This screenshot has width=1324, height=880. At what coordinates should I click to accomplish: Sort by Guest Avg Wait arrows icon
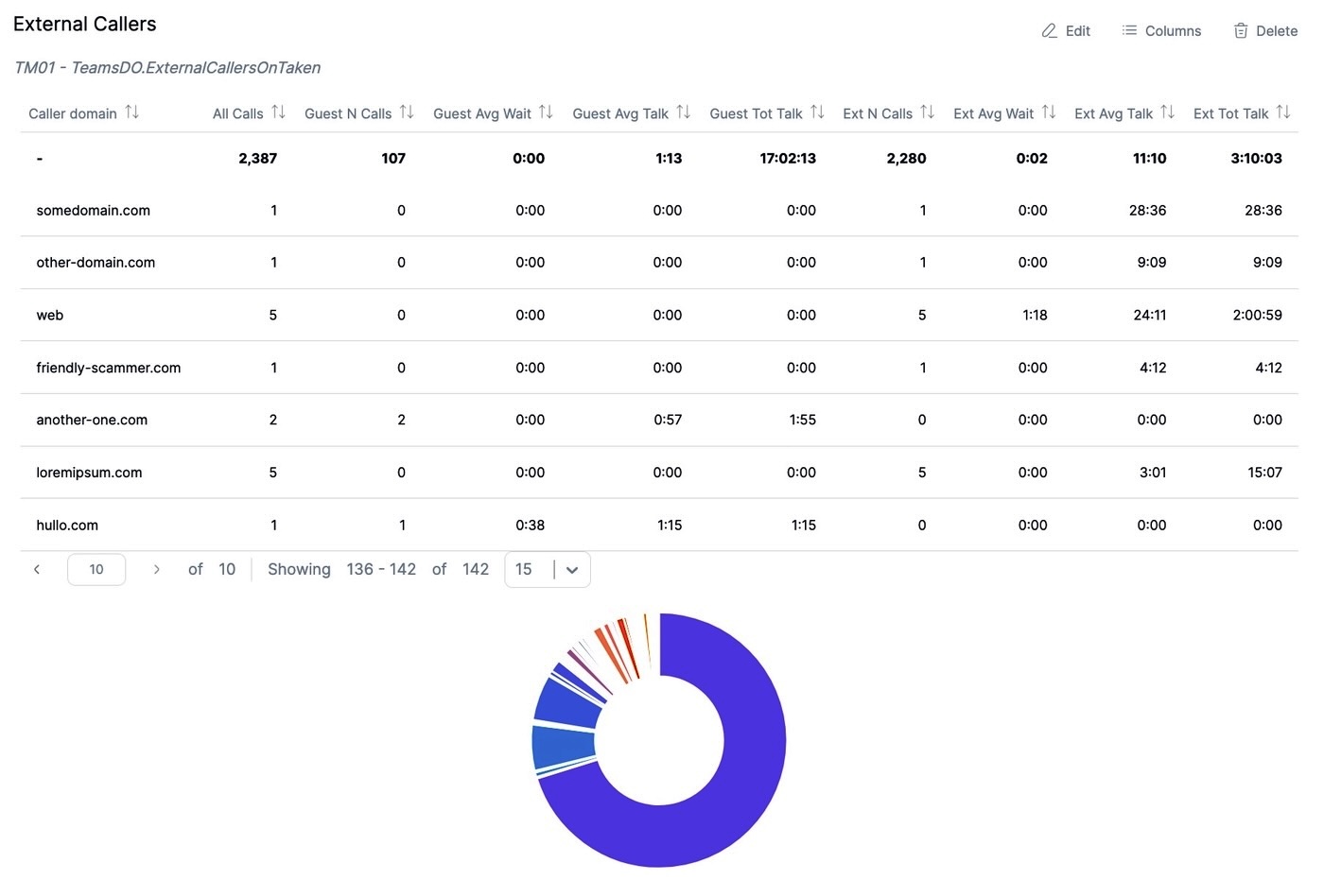point(546,112)
